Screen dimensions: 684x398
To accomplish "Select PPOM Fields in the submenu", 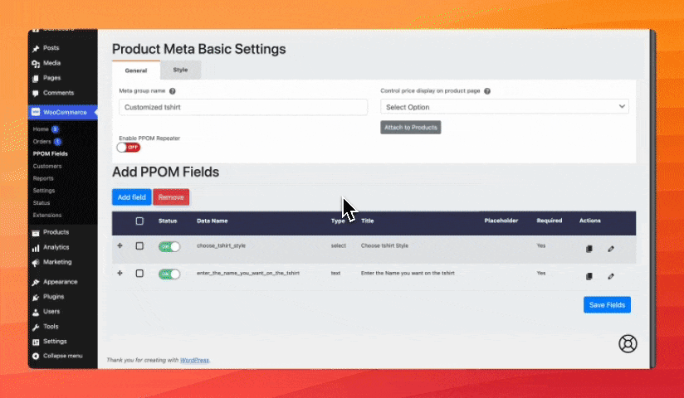I will point(50,153).
